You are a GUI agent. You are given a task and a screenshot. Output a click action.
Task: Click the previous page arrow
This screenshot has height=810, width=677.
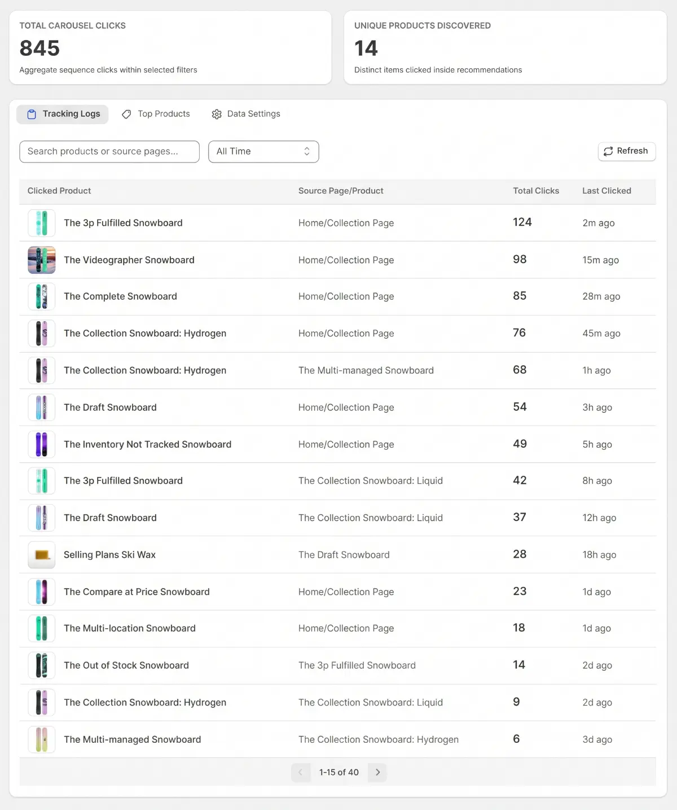301,772
